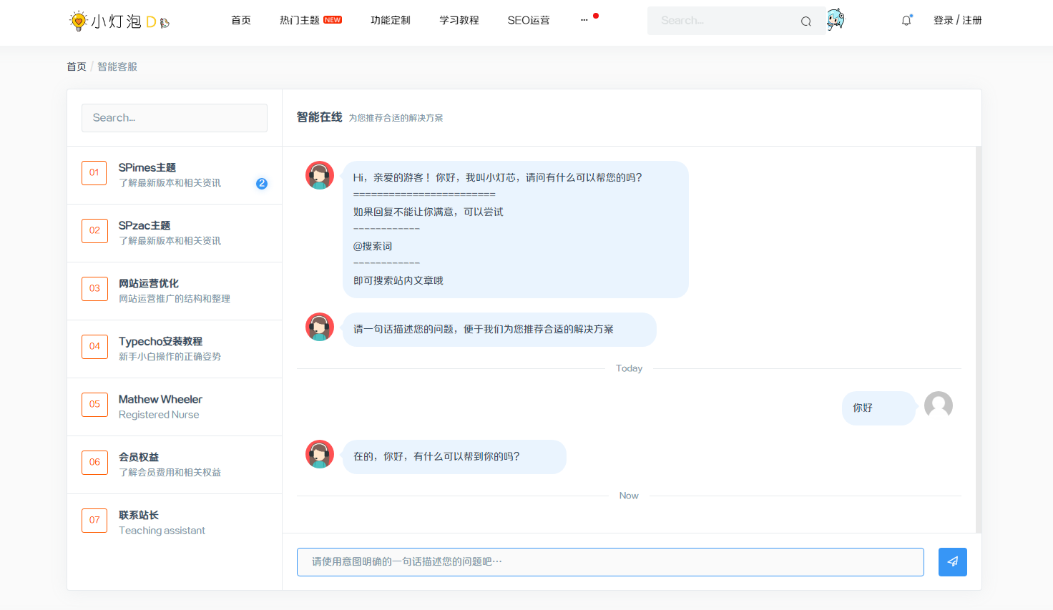Viewport: 1053px width, 610px height.
Task: Click the mascot avatar next to search bar
Action: pyautogui.click(x=834, y=20)
